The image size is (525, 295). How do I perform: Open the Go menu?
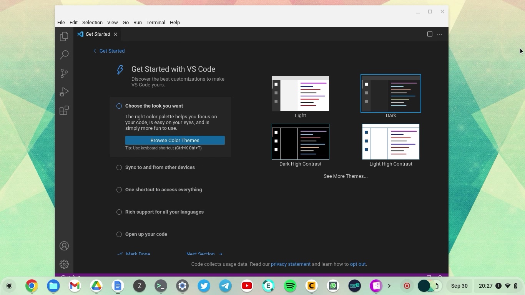[x=126, y=22]
